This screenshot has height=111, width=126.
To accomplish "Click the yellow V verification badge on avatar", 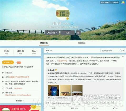I will (x=68, y=19).
